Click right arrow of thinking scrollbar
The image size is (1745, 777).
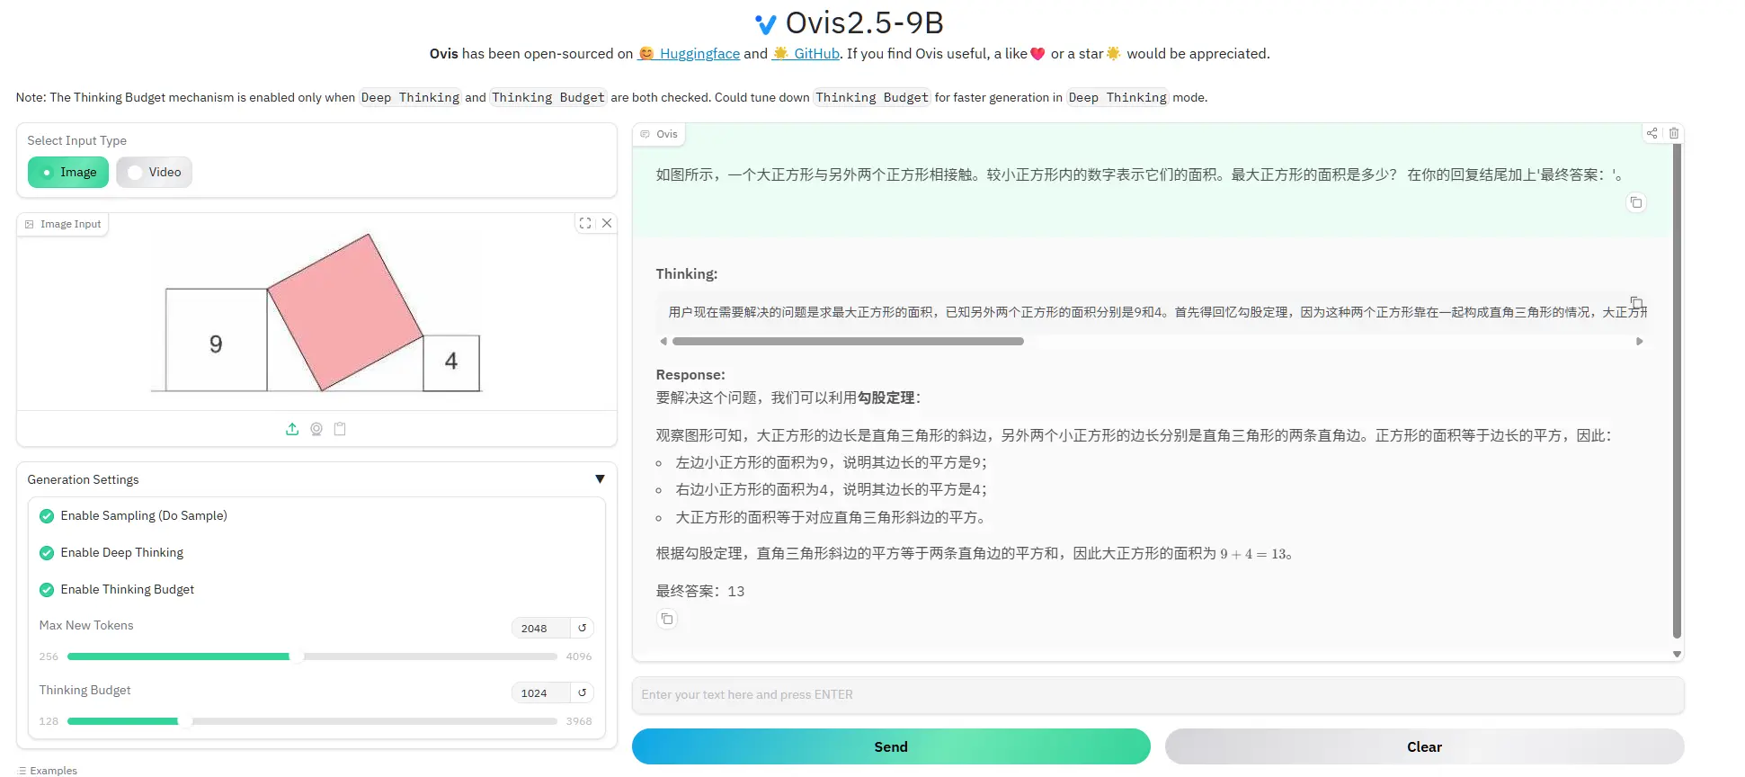1640,342
